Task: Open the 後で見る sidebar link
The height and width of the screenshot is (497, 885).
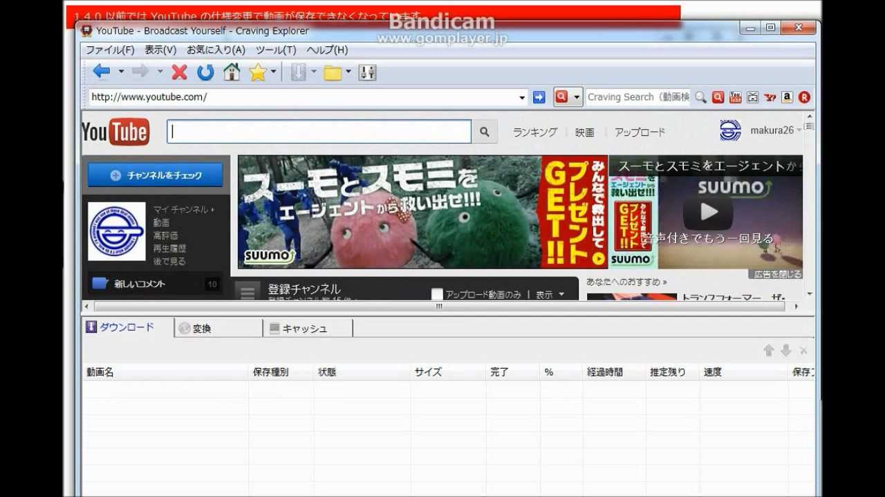Action: [x=169, y=262]
